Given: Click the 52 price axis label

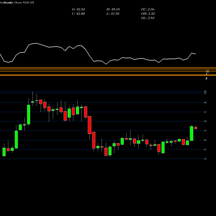Looking at the screenshot, I should tap(205, 91).
